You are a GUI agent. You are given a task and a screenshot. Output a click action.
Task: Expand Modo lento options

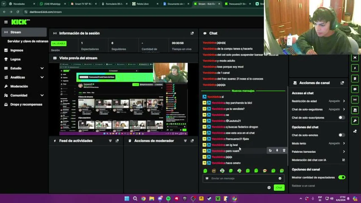point(344,143)
